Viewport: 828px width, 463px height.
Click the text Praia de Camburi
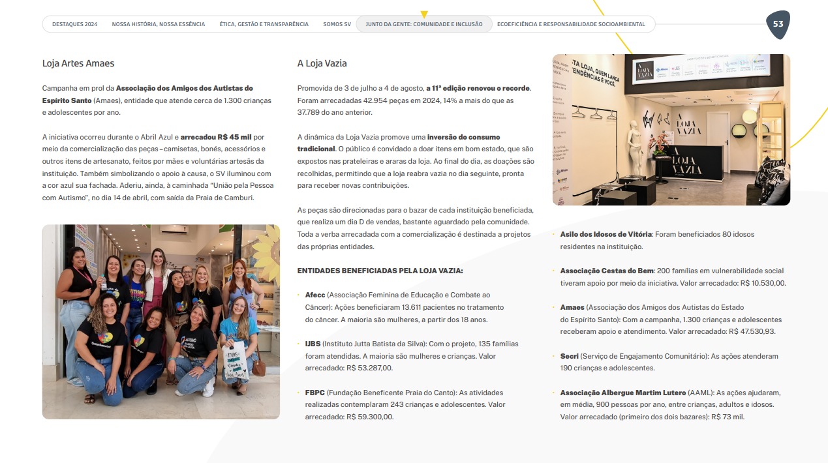[224, 198]
